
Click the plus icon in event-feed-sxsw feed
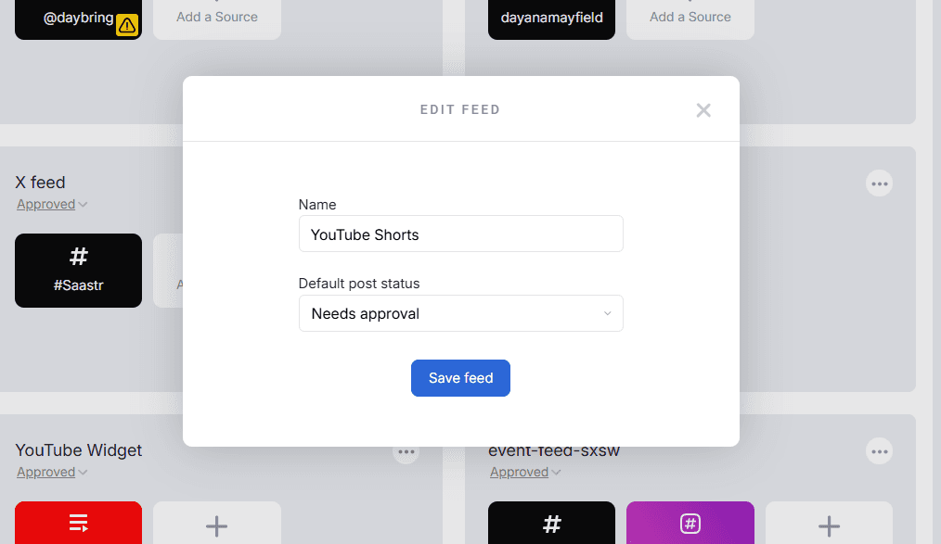[829, 525]
